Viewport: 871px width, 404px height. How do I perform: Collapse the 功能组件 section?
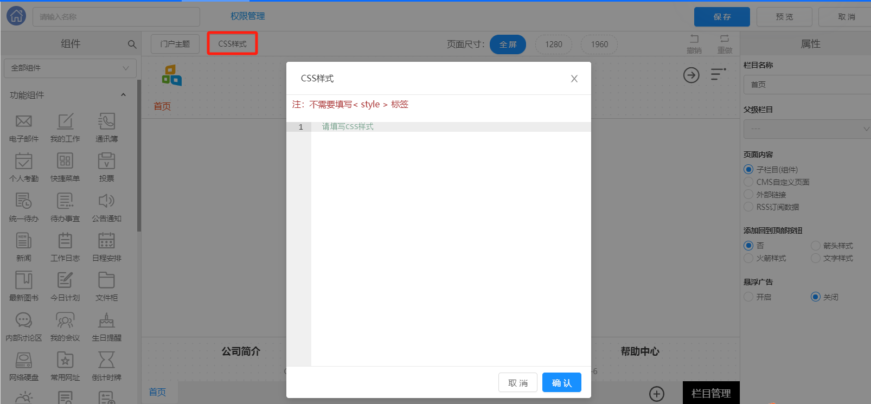tap(123, 95)
